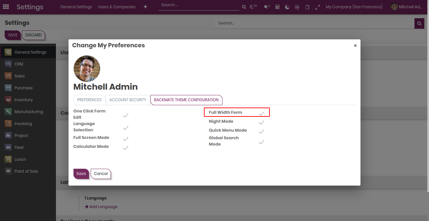Screen dimensions: 429x221
Task: Select General Settings in the sidebar
Action: pos(28,52)
